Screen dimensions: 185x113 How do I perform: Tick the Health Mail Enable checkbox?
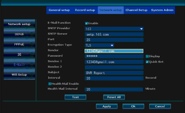point(50,84)
